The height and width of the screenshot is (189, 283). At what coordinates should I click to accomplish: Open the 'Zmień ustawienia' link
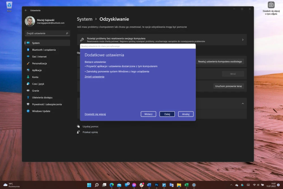pyautogui.click(x=95, y=77)
